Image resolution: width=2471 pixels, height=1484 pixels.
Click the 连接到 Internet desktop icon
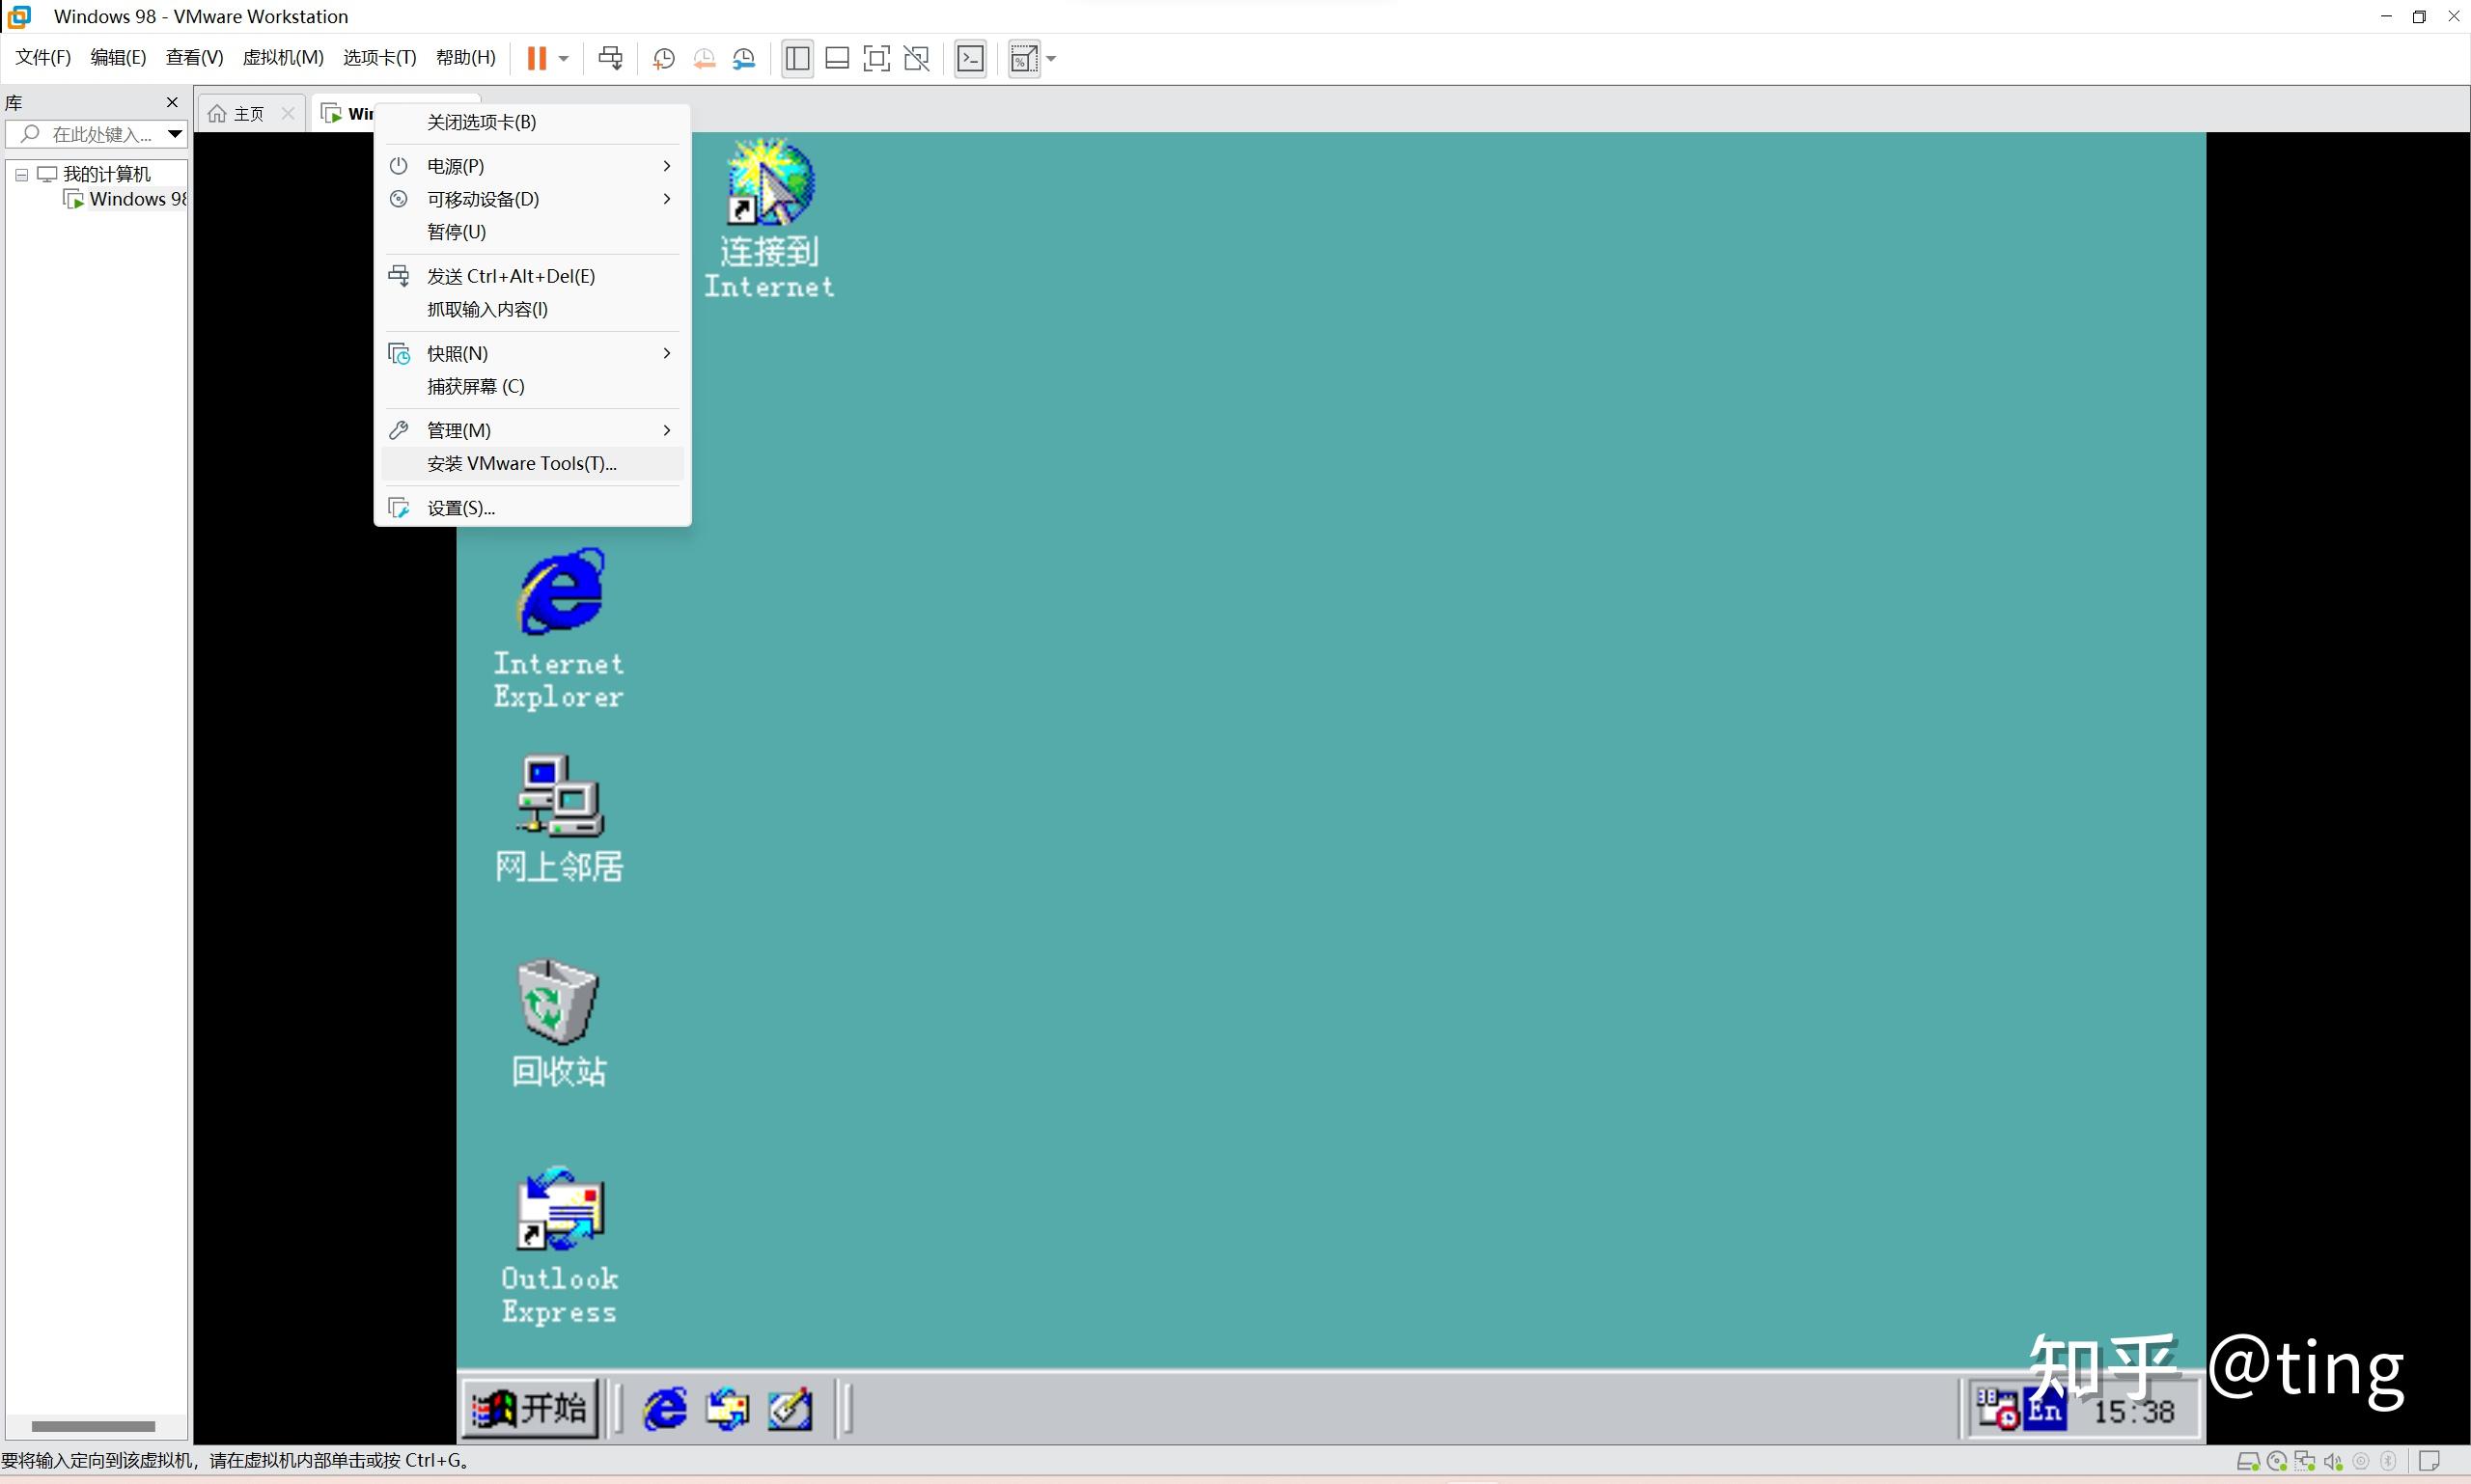pos(769,218)
